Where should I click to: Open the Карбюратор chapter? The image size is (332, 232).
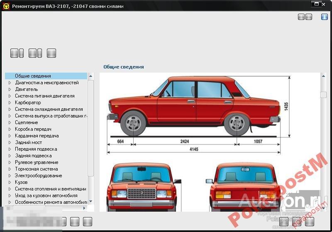[28, 103]
